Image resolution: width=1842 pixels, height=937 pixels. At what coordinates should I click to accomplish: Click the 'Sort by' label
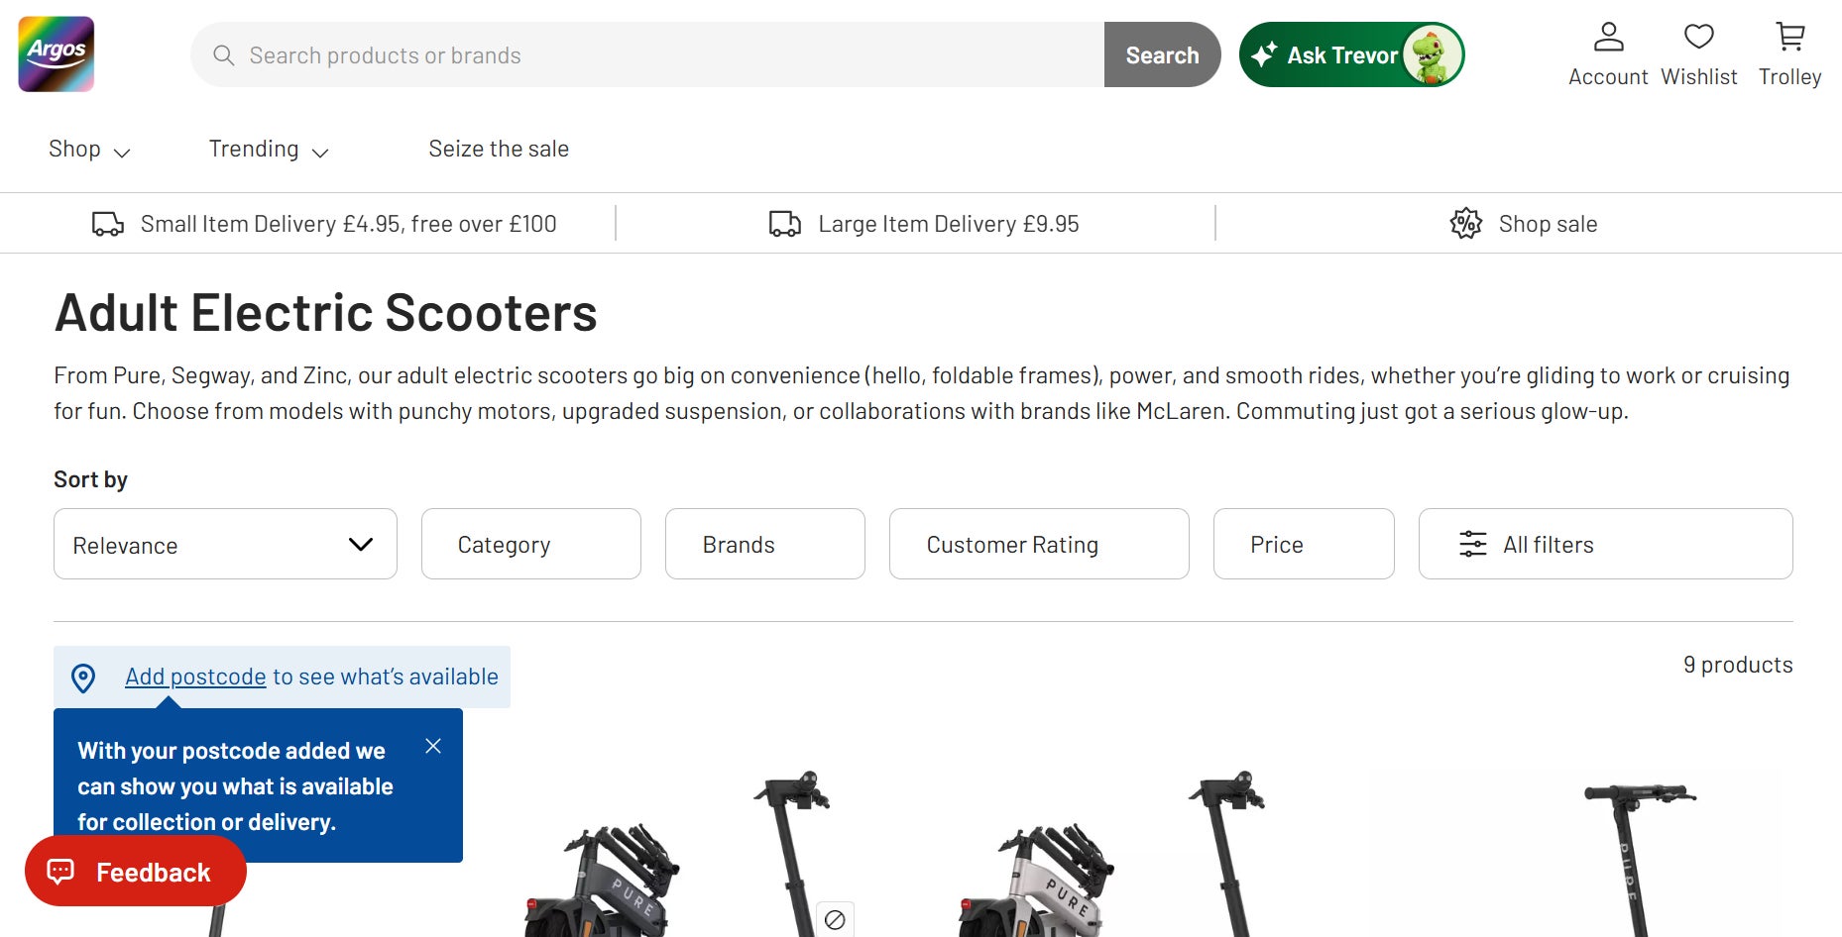pyautogui.click(x=90, y=479)
